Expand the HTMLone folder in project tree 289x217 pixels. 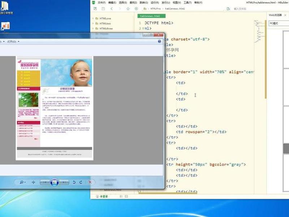(x=93, y=18)
